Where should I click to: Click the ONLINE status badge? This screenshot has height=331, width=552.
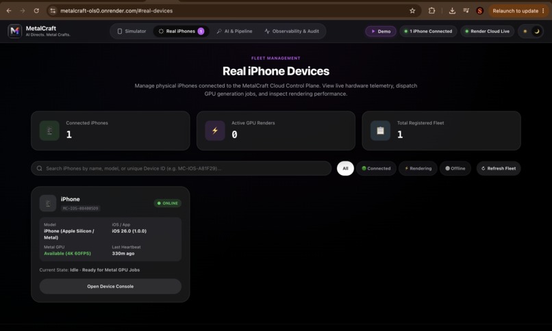(x=168, y=203)
